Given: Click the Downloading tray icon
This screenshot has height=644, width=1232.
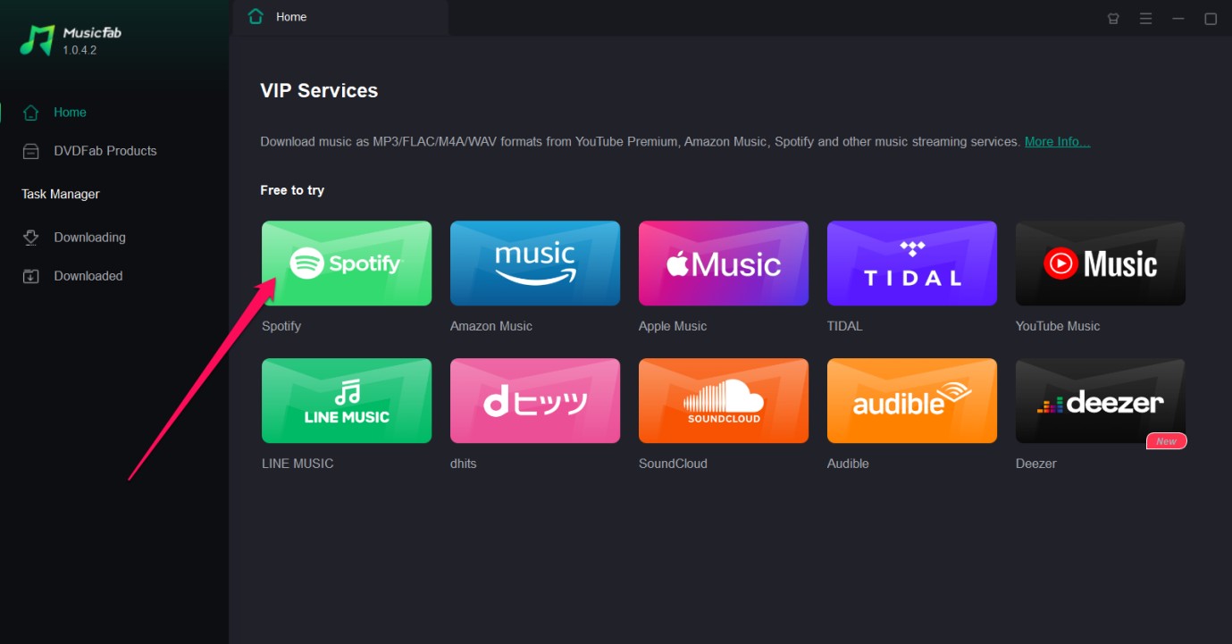Looking at the screenshot, I should click(31, 238).
